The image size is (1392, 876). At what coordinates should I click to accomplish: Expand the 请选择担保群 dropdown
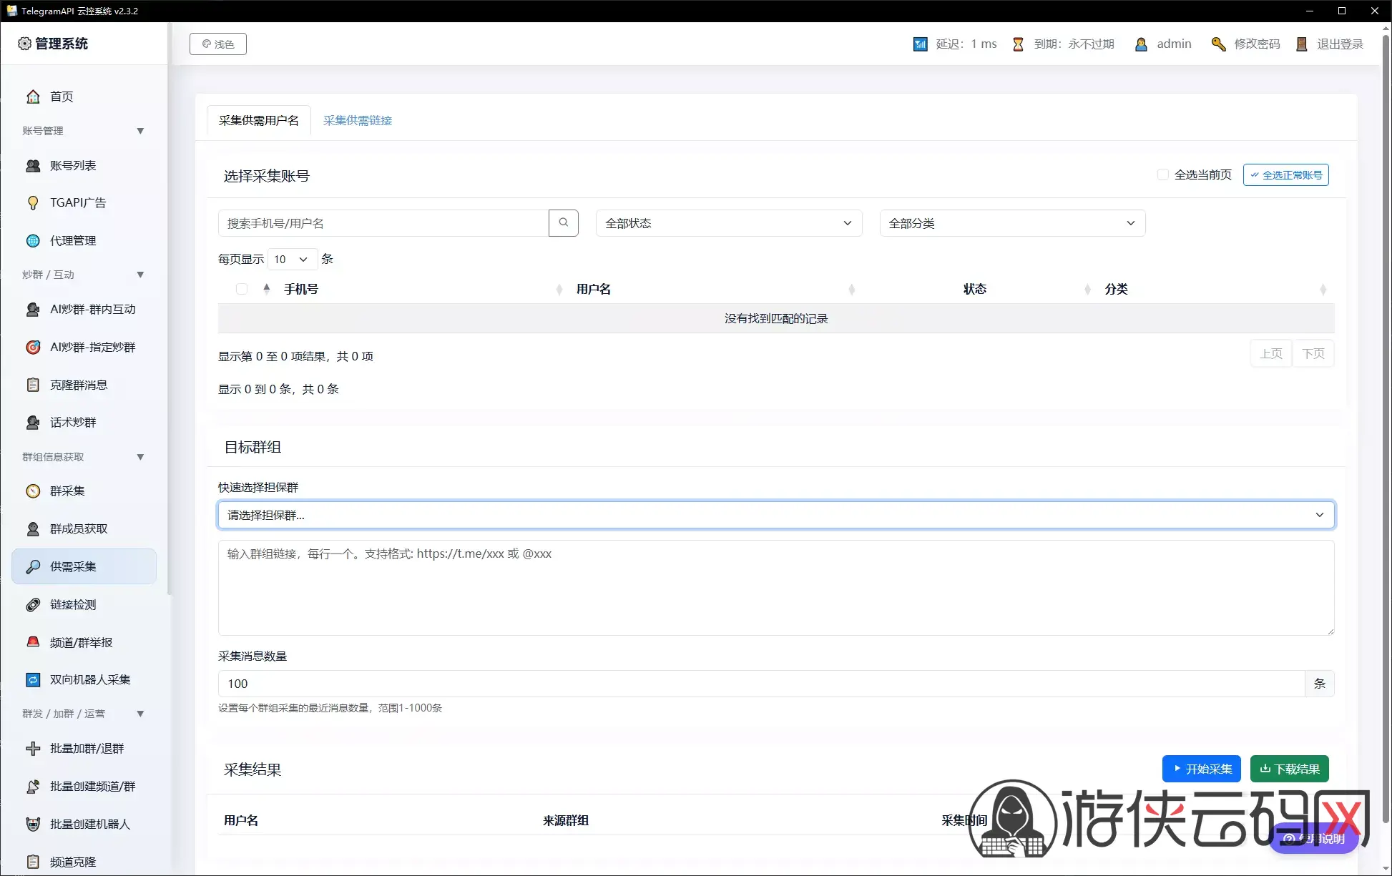point(776,515)
